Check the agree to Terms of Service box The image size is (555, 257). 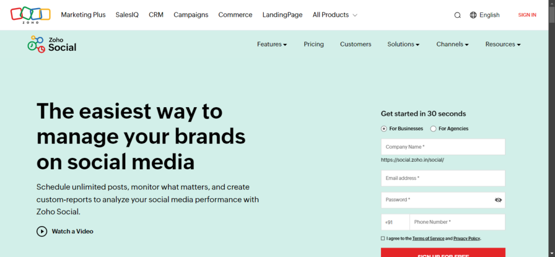(x=383, y=238)
